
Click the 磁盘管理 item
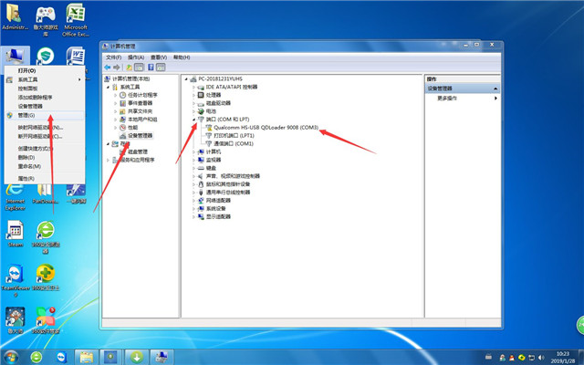(x=137, y=151)
